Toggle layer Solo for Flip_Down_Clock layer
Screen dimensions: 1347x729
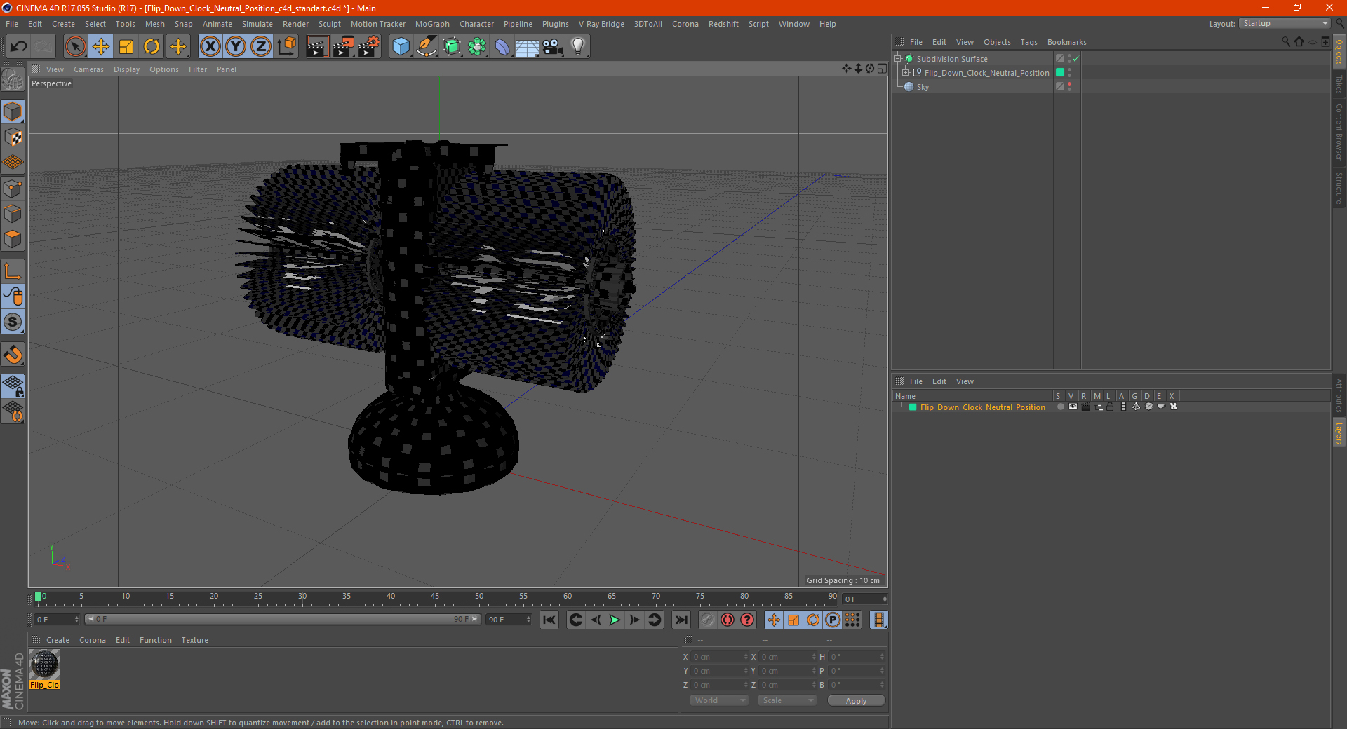[x=1060, y=407]
